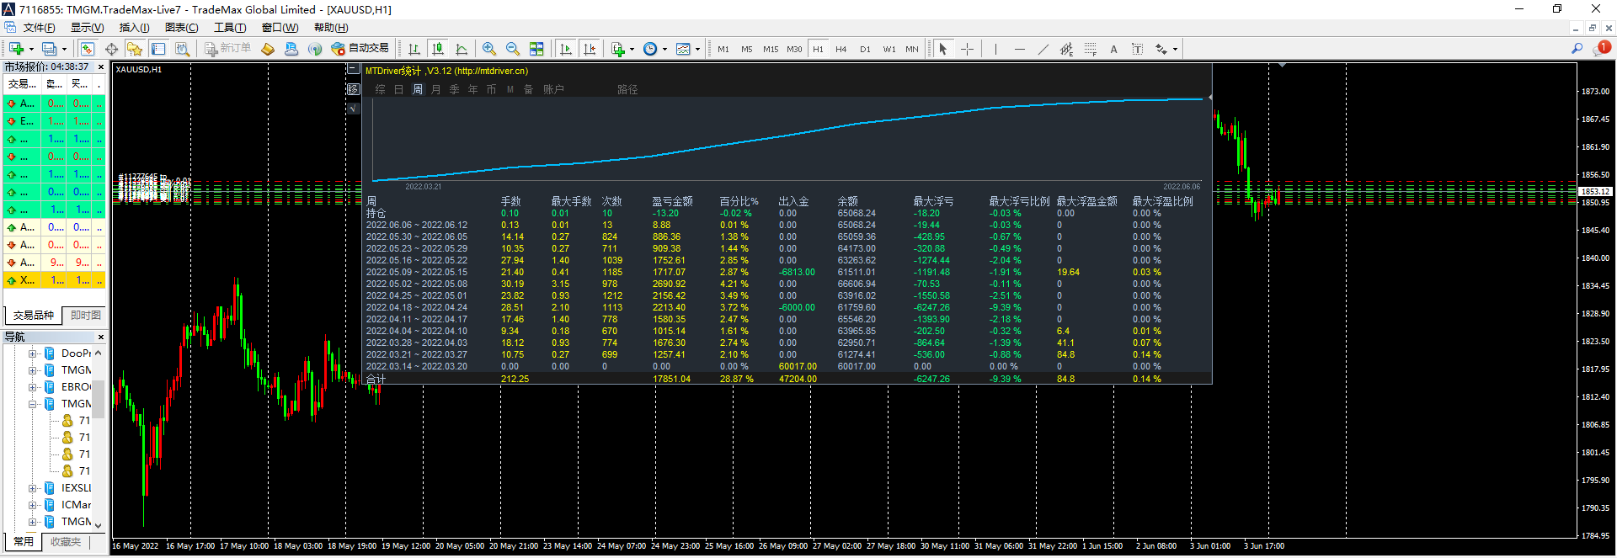
Task: Toggle the chart auto-scroll button
Action: 566,49
